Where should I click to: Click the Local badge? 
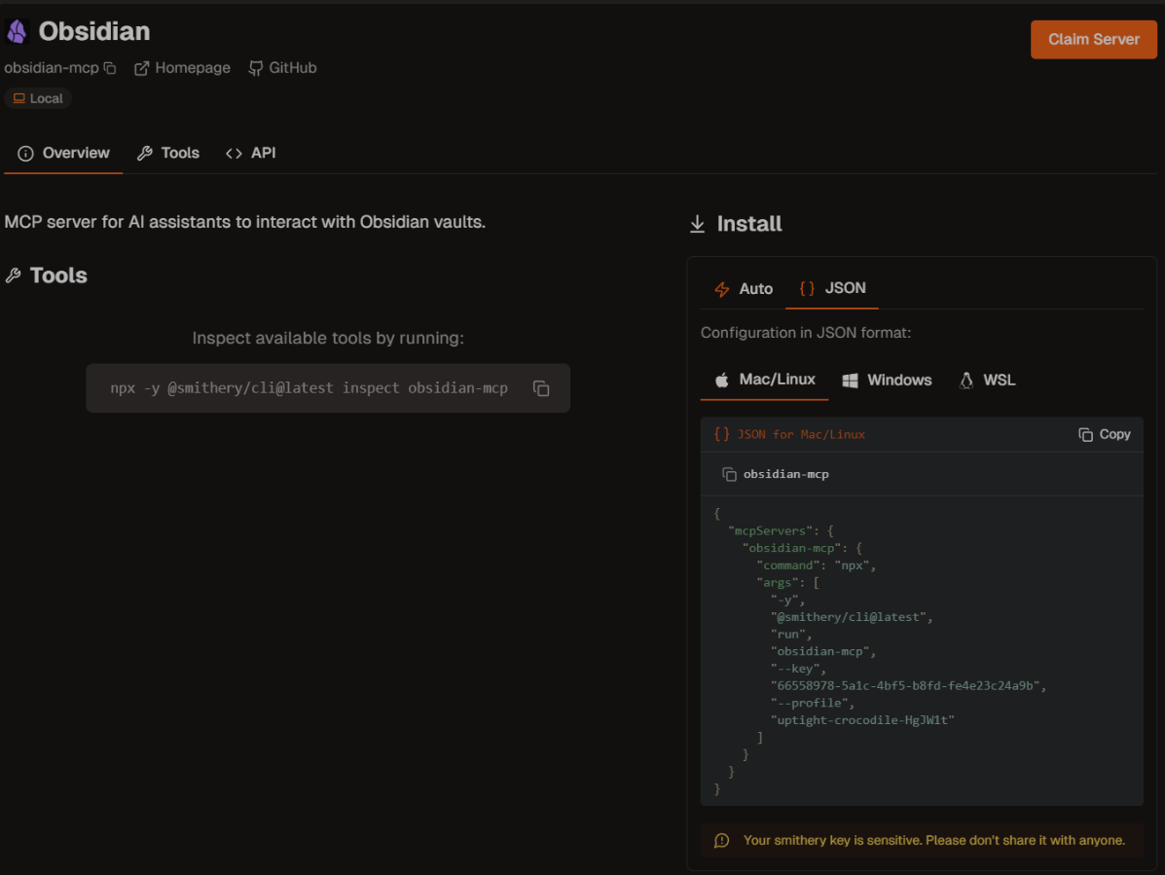click(x=38, y=98)
